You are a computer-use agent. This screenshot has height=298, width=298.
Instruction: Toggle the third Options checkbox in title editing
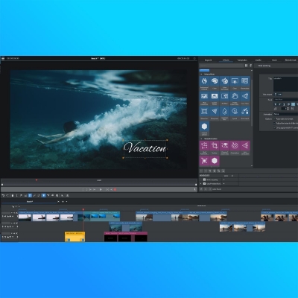click(x=275, y=127)
